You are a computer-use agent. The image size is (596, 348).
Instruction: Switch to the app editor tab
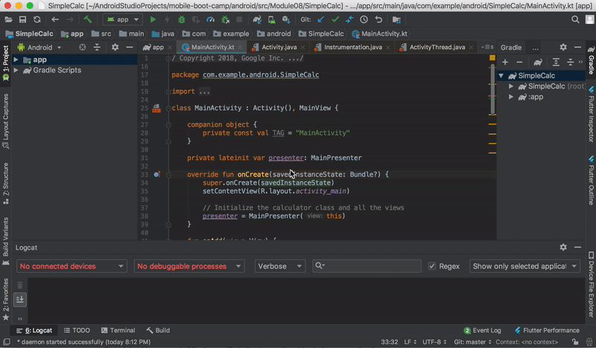(157, 47)
